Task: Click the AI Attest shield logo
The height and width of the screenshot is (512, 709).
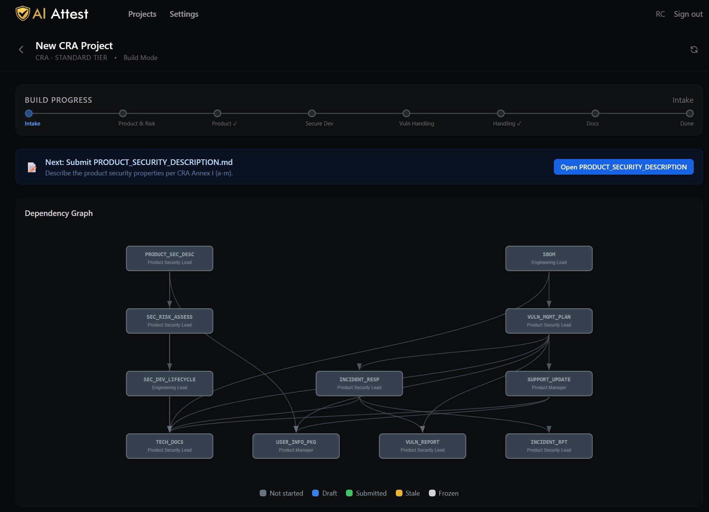Action: (23, 14)
